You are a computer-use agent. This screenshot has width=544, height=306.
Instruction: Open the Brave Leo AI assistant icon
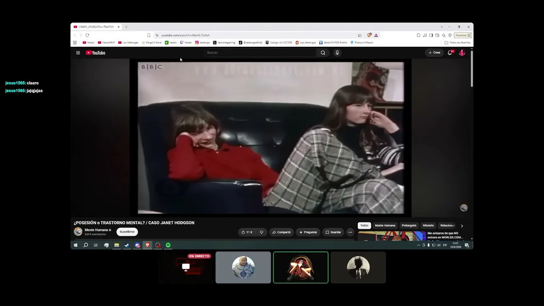tap(444, 35)
